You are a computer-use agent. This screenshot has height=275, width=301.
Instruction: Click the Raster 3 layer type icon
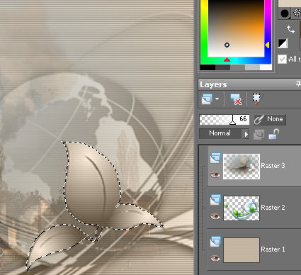215,158
